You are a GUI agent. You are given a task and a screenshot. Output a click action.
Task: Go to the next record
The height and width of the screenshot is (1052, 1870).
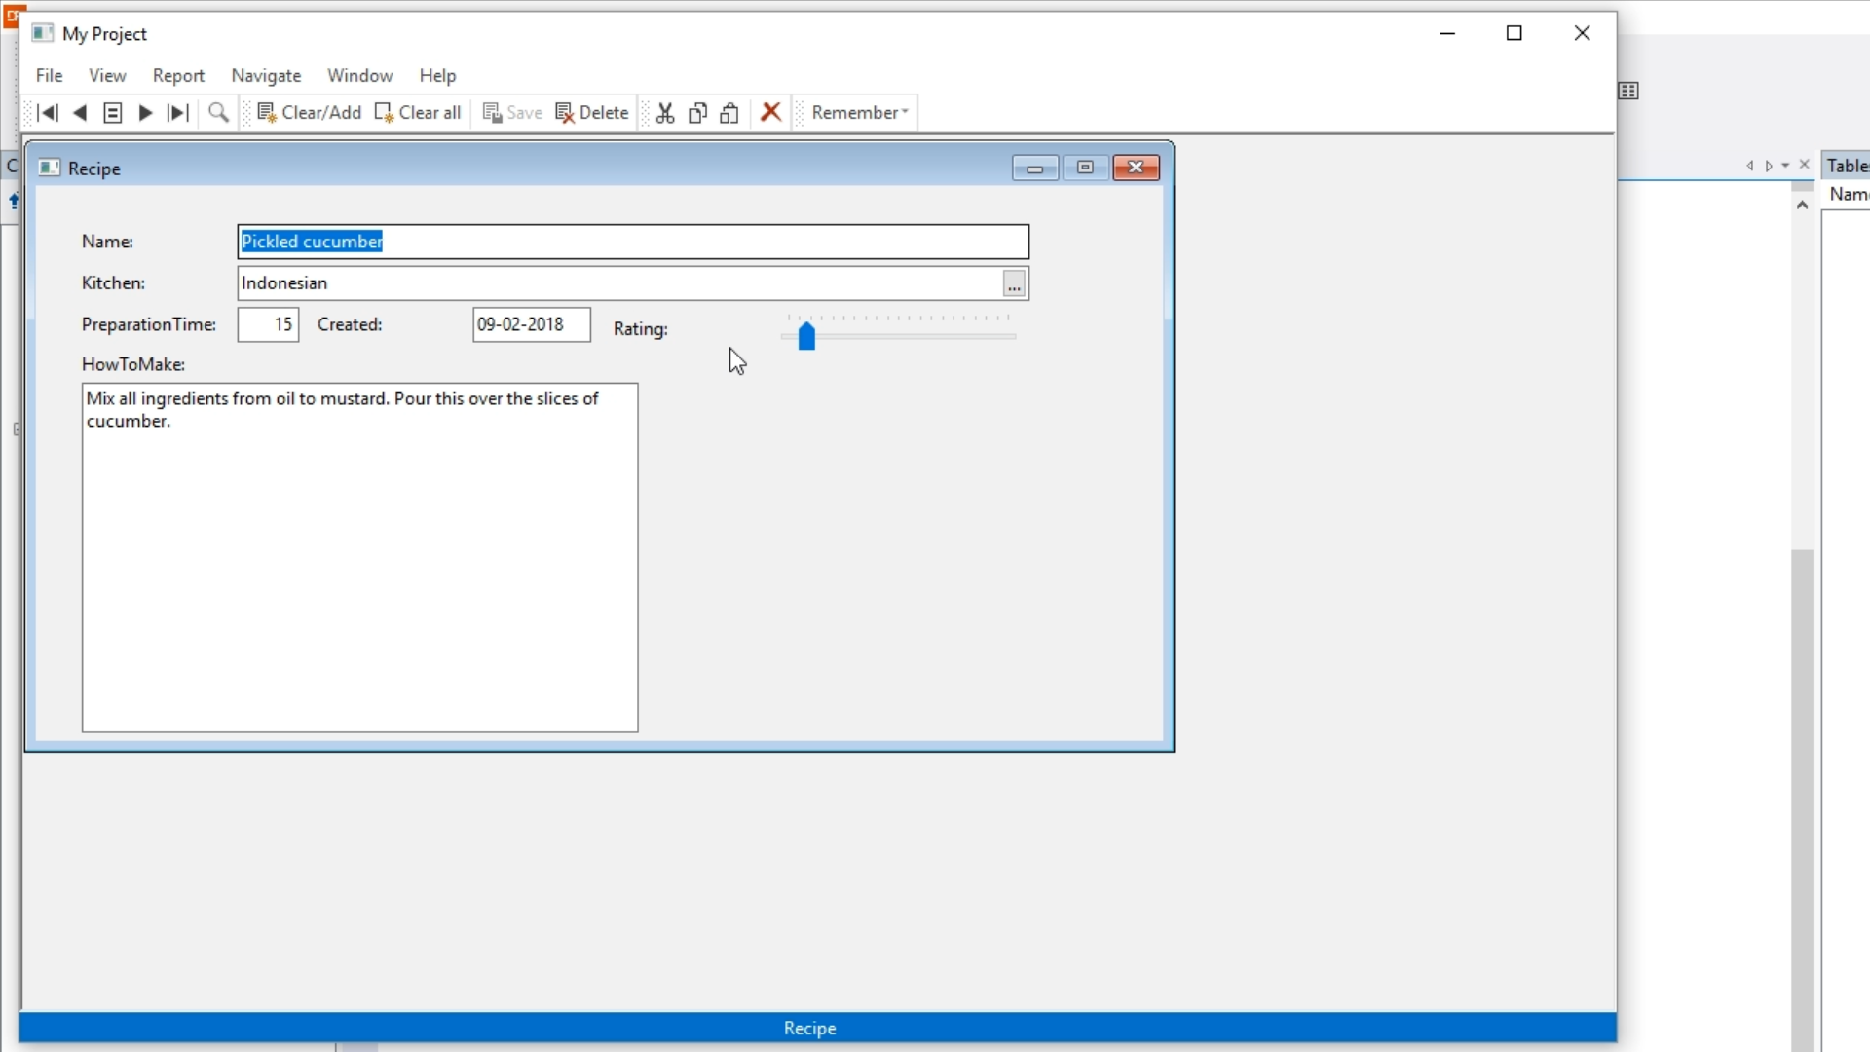146,113
